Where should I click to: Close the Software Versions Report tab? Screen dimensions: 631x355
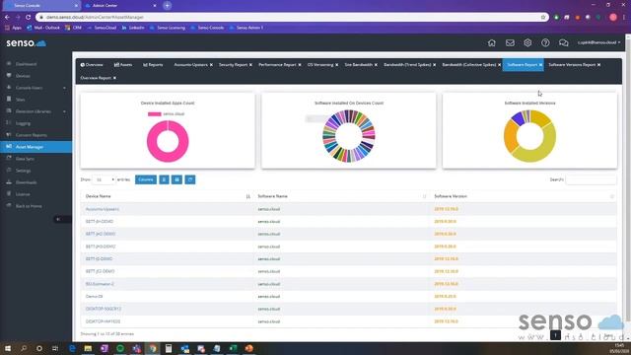pos(599,65)
